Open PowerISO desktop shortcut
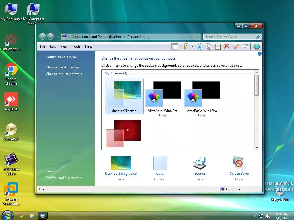Viewport: 294px width, 220px height. (x=11, y=132)
